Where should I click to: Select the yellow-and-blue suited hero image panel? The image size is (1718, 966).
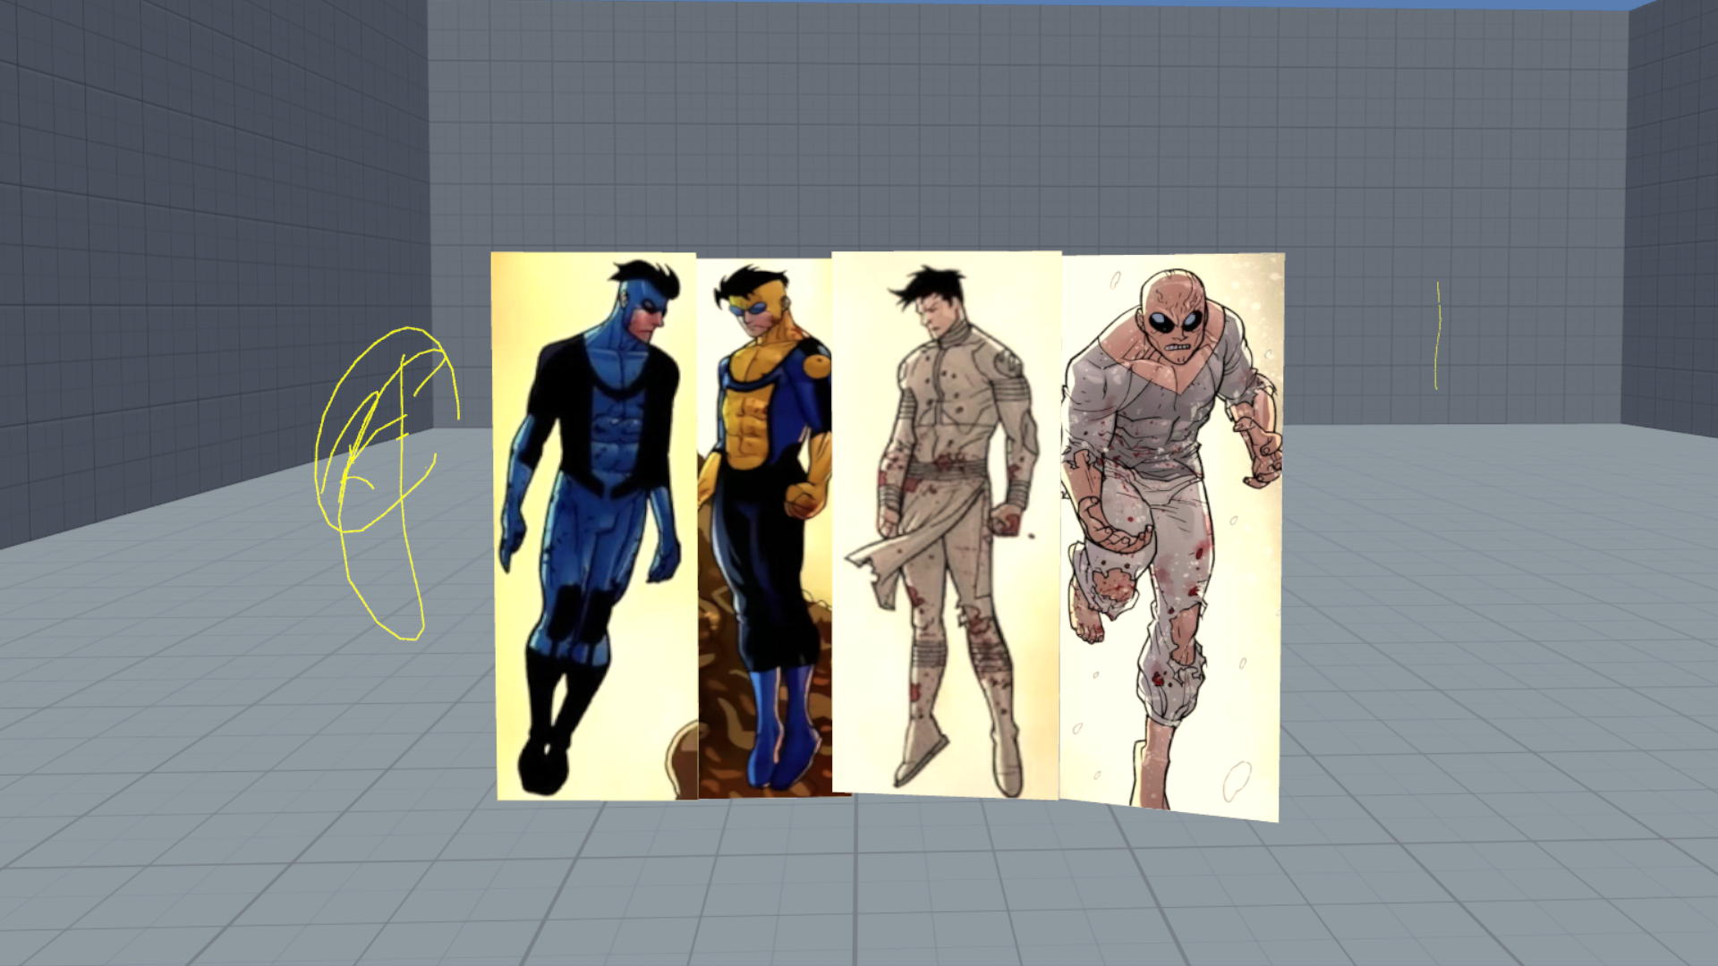(765, 528)
